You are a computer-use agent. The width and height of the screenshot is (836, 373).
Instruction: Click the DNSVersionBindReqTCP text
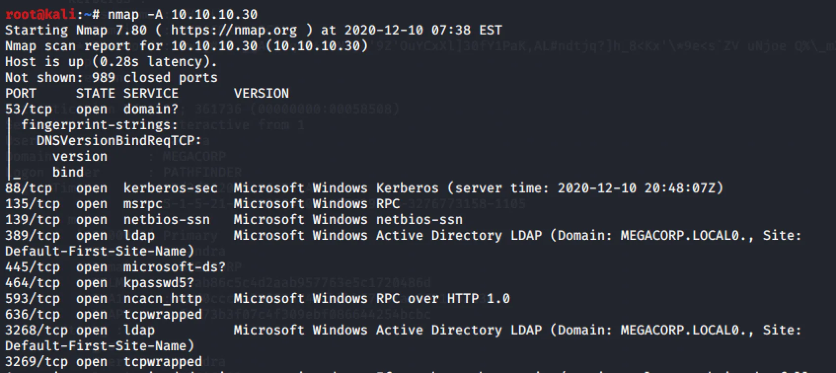point(119,141)
